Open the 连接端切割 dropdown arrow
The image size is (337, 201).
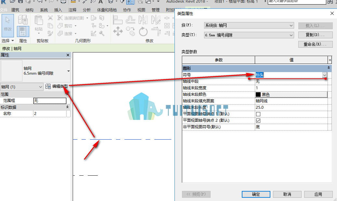click(87, 18)
